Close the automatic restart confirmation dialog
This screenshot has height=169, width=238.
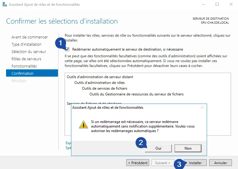[x=202, y=108]
